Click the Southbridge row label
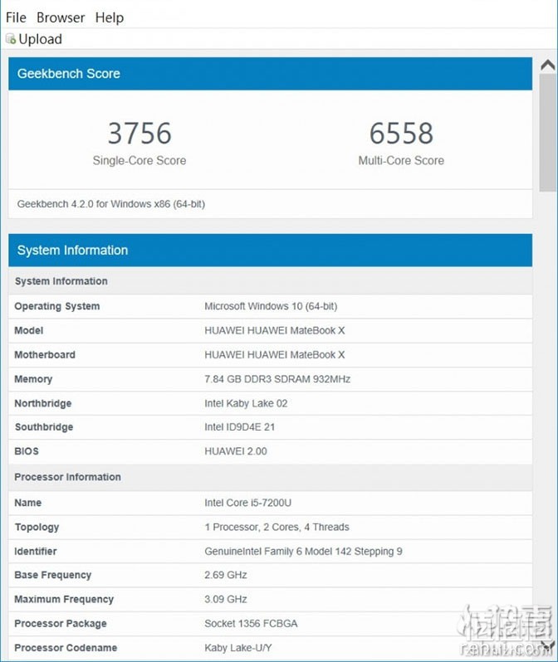558x662 pixels. (44, 427)
